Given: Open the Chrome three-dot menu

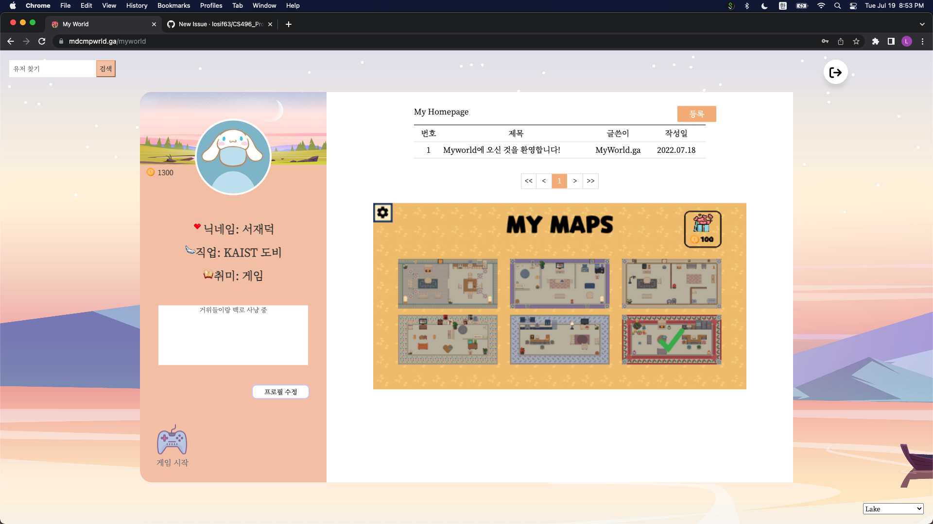Looking at the screenshot, I should pyautogui.click(x=922, y=41).
